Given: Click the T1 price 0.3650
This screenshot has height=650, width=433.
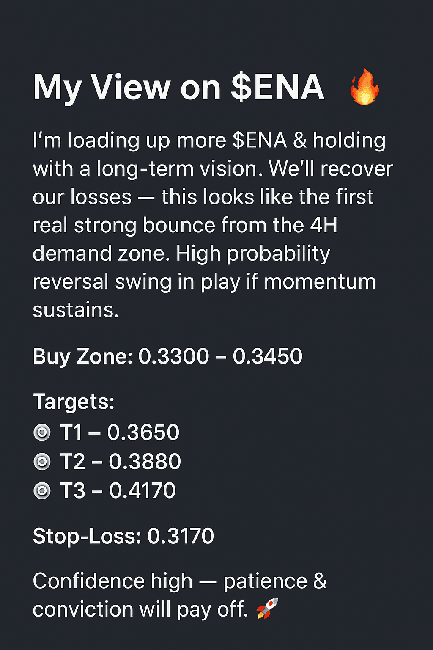Looking at the screenshot, I should 143,432.
